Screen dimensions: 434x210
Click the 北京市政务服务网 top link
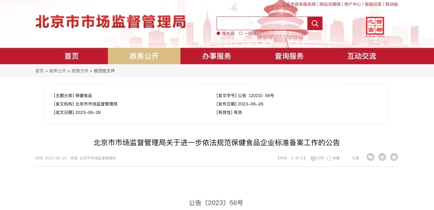[x=299, y=4]
